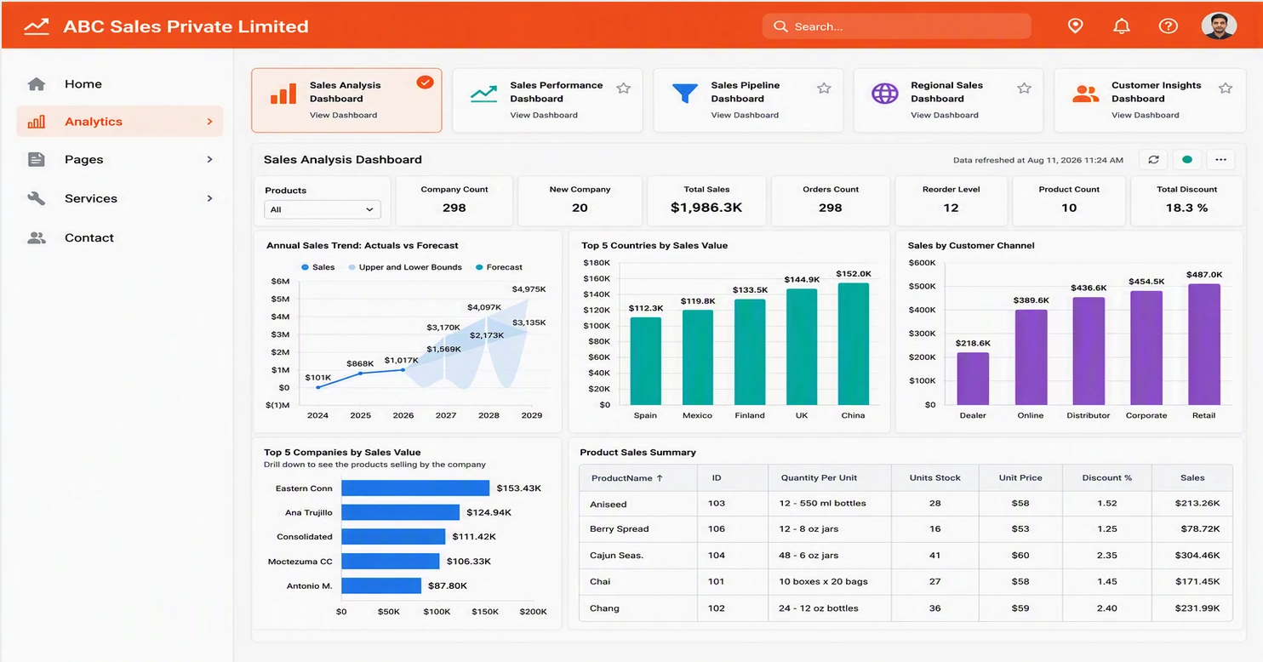The width and height of the screenshot is (1263, 662).
Task: Click the Discount % column header
Action: 1106,478
